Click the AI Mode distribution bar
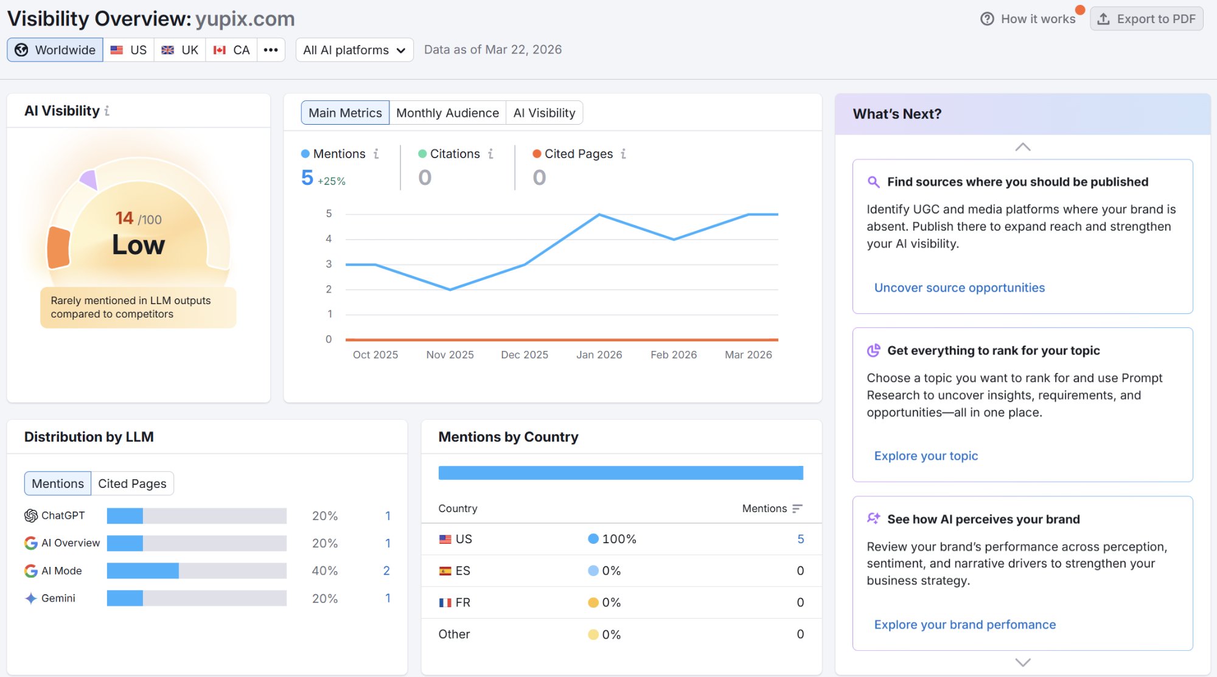The height and width of the screenshot is (677, 1217). coord(197,571)
